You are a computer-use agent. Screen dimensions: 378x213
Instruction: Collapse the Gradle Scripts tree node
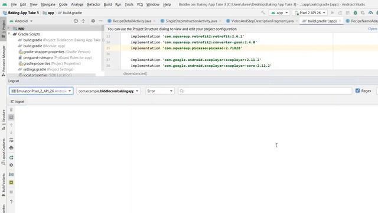point(9,34)
